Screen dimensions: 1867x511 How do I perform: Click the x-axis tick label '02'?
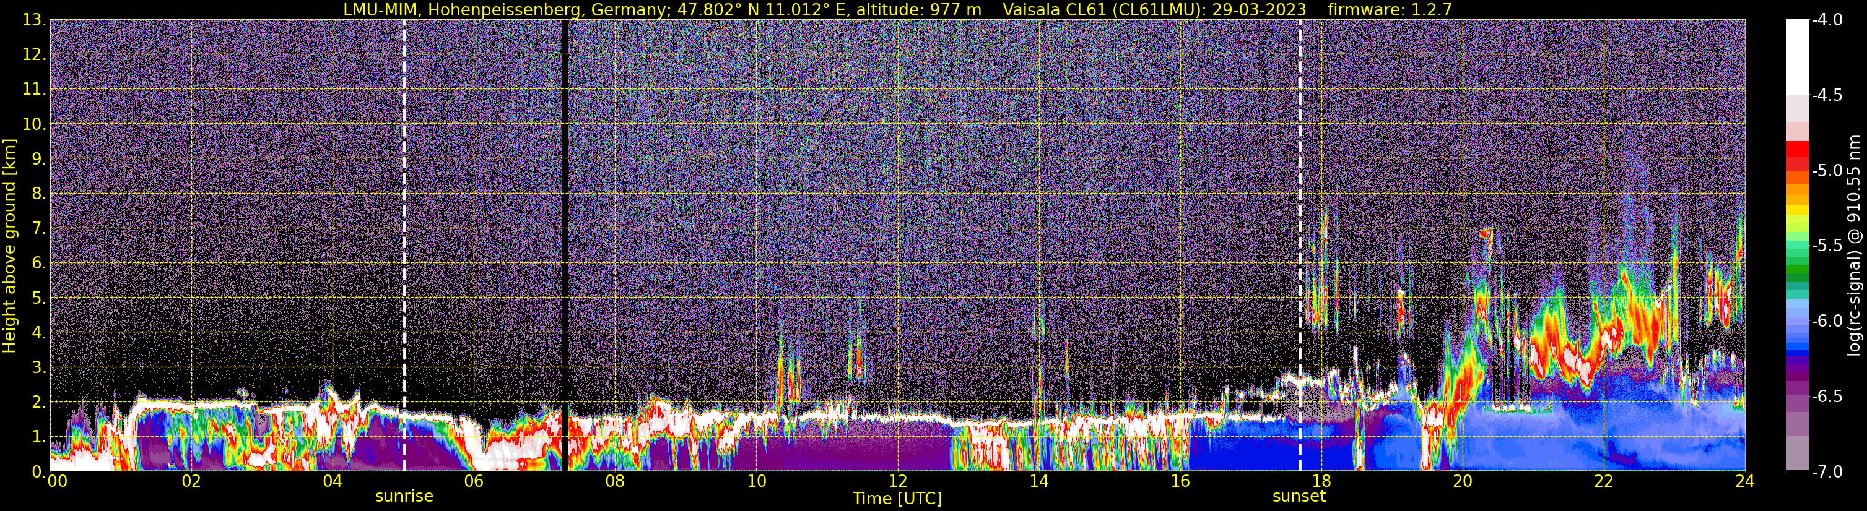click(x=191, y=481)
